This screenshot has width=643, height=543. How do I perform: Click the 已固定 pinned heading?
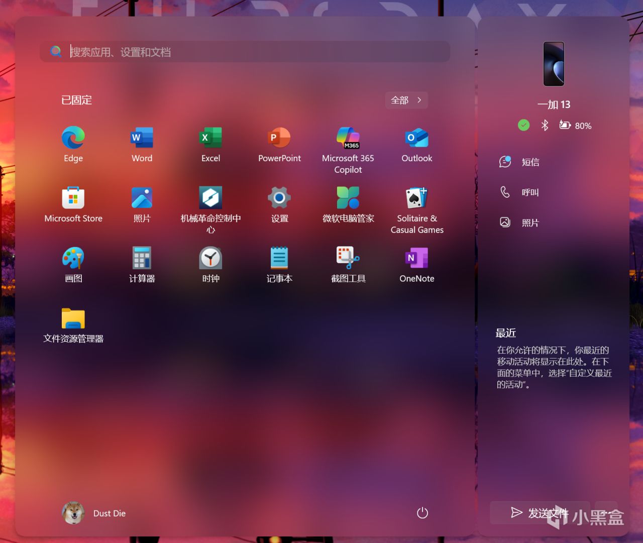(76, 100)
